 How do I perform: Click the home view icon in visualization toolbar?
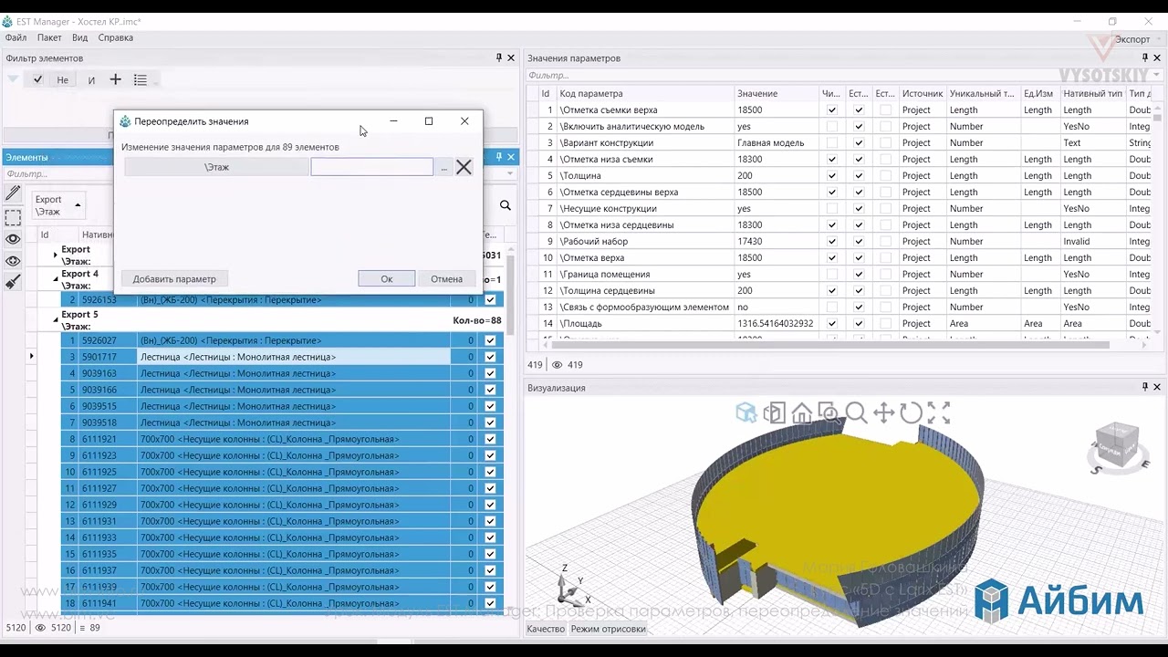pos(801,413)
